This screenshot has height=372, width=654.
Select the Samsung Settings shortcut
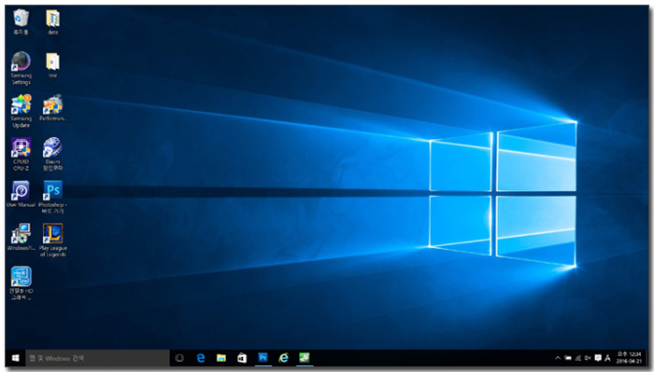click(21, 68)
